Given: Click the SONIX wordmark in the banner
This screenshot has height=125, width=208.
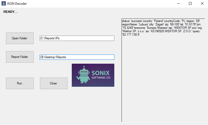Looking at the screenshot, I should coord(100,73).
